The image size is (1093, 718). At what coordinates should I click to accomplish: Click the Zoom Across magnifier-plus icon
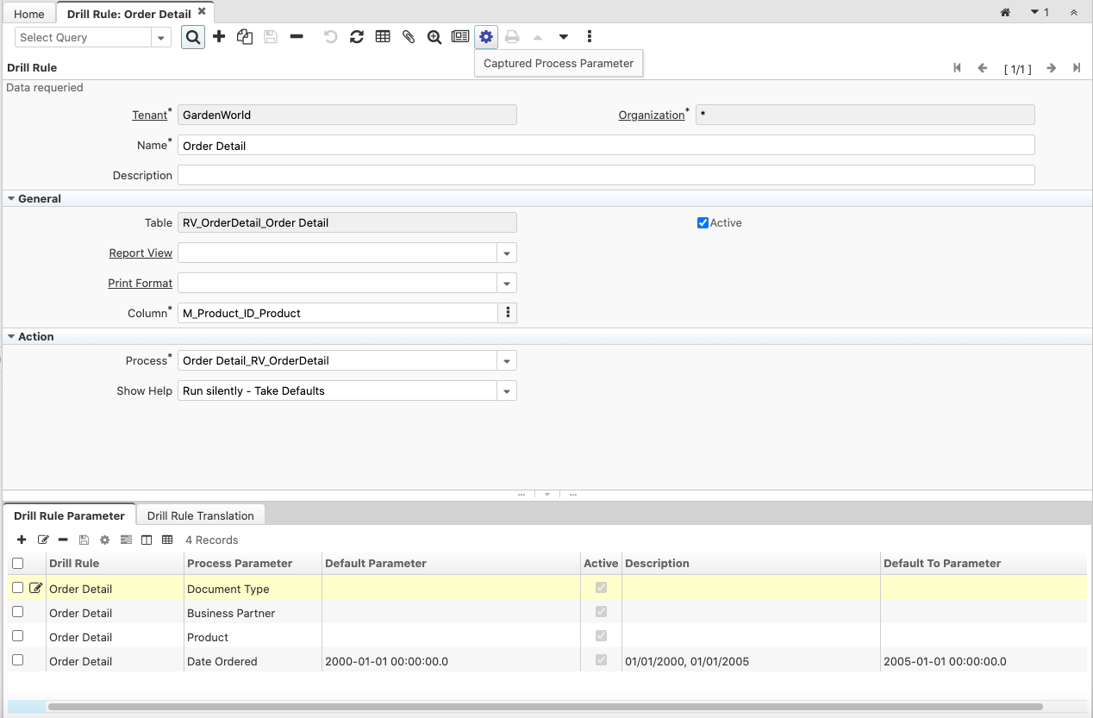point(434,37)
